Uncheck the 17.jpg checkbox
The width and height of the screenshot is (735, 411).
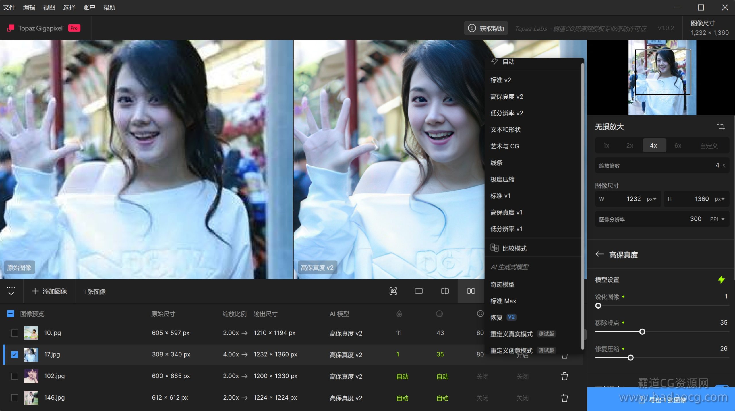click(15, 354)
